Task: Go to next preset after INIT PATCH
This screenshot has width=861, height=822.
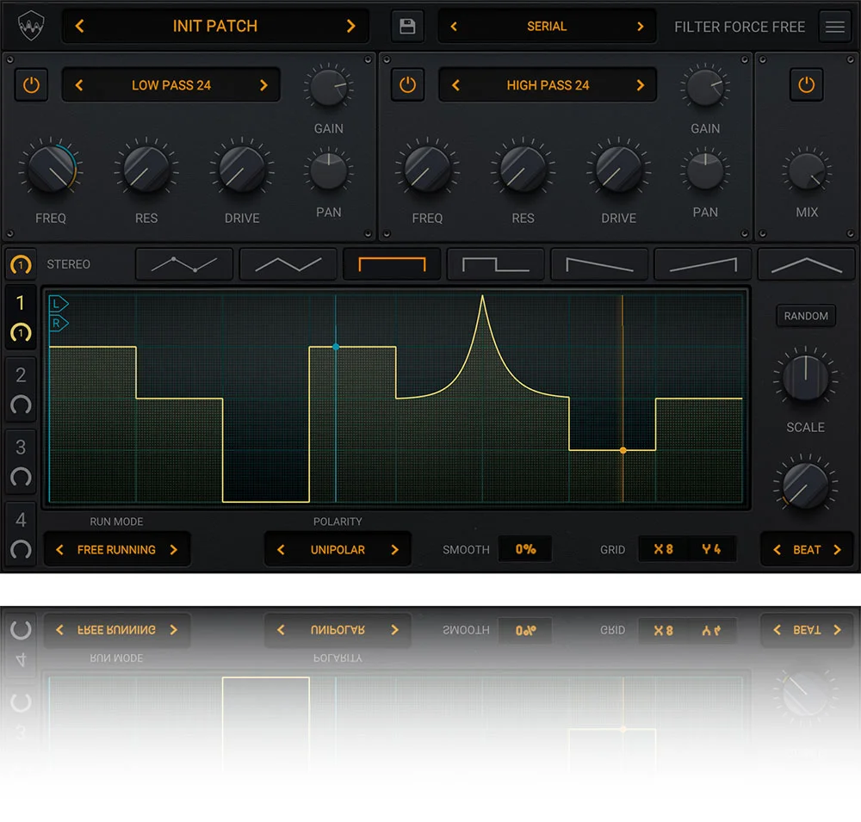Action: (x=350, y=27)
